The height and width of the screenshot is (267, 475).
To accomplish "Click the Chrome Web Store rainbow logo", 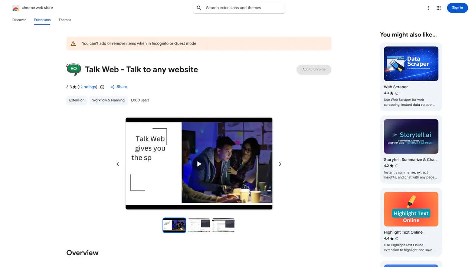I will click(x=16, y=8).
